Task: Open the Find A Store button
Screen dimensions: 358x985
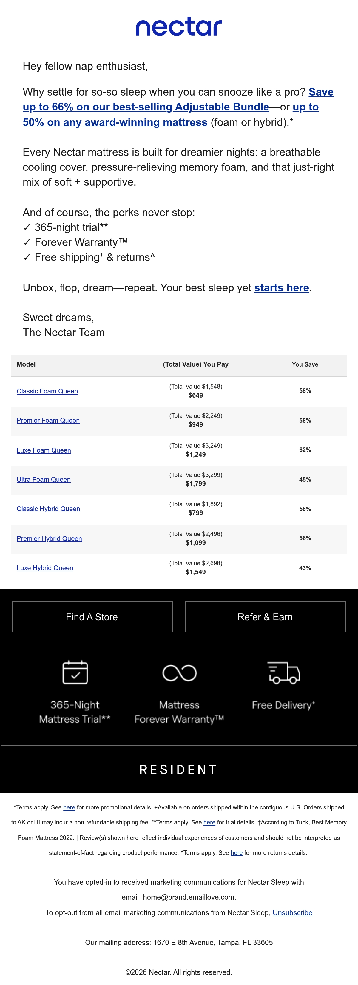Action: pos(92,617)
